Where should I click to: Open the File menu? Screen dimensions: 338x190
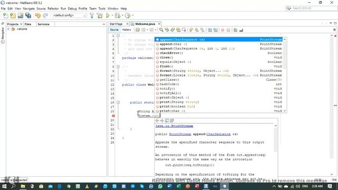point(3,8)
